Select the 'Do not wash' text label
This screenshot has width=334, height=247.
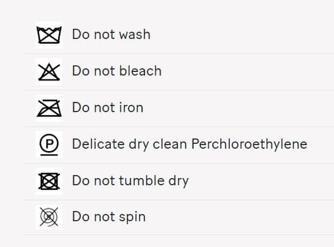pos(111,34)
